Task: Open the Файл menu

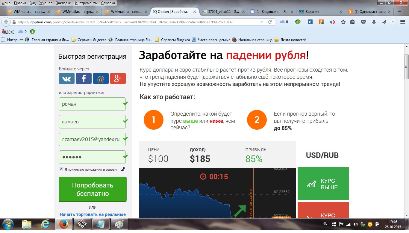Action: [6, 3]
